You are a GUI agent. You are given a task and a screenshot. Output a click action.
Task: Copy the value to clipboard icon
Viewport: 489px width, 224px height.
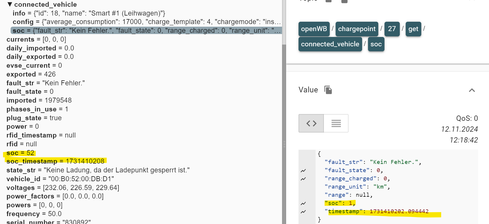328,90
